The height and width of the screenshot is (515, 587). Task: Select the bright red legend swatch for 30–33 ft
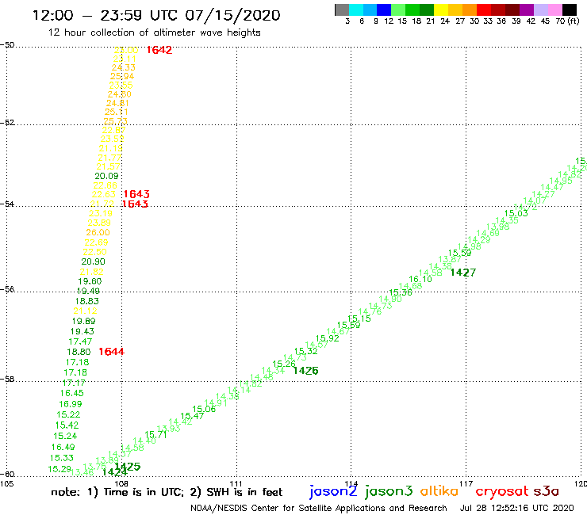pyautogui.click(x=484, y=10)
